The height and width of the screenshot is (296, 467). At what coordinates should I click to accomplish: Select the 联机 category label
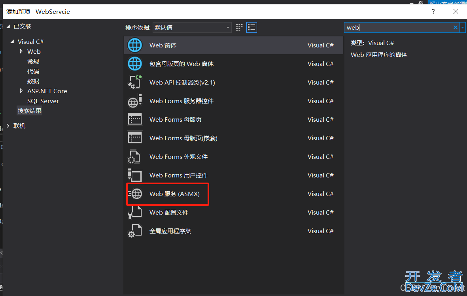pyautogui.click(x=19, y=126)
